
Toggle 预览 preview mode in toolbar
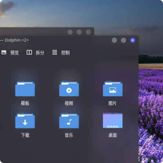tap(10, 53)
